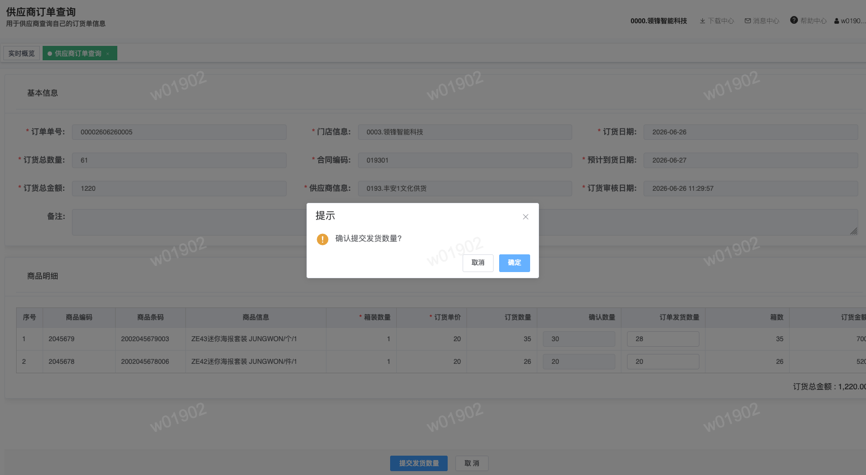Click the 订单单号 field
866x475 pixels.
(x=179, y=132)
